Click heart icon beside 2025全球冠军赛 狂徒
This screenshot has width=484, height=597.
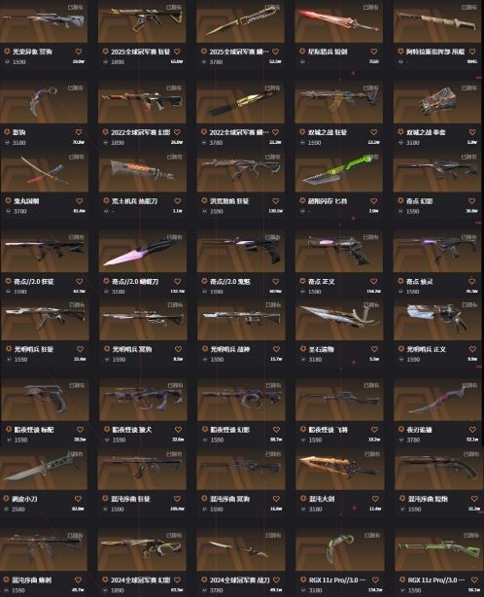click(x=177, y=52)
